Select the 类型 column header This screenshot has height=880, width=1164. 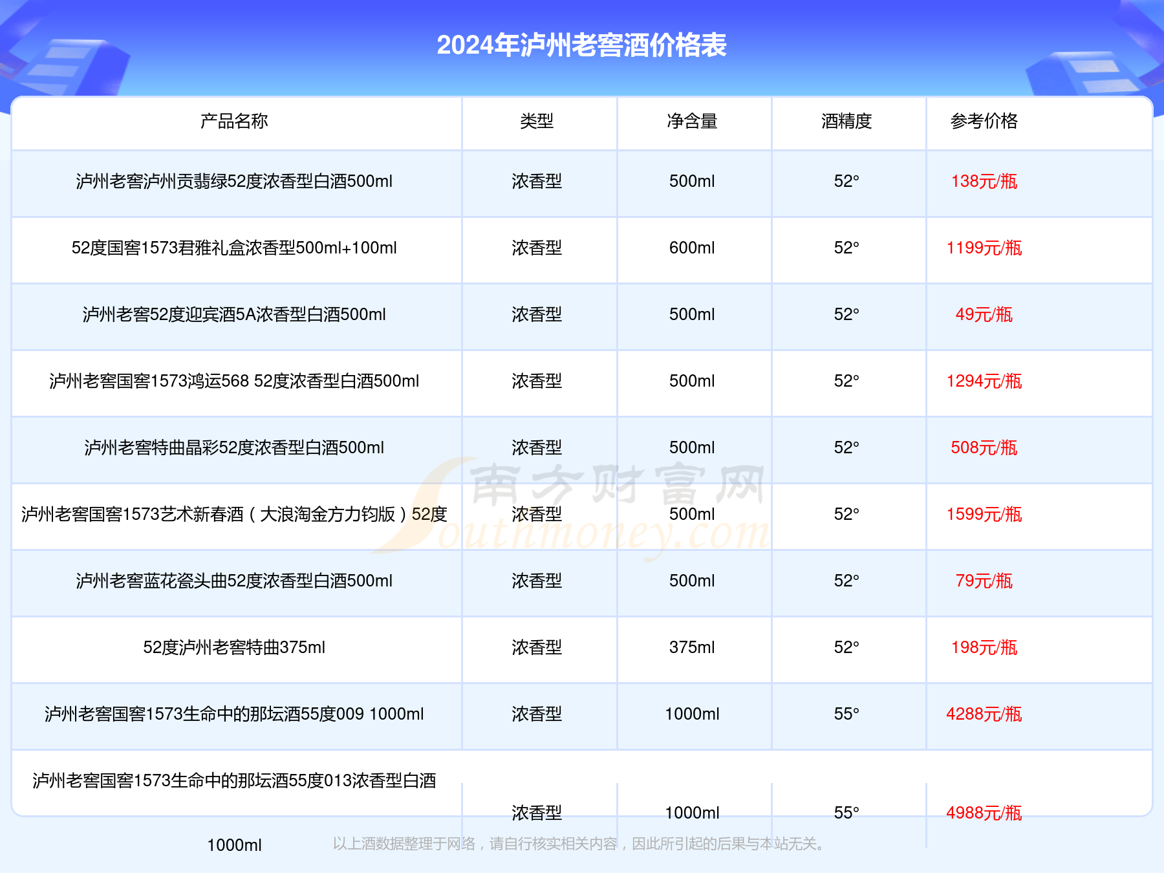537,121
